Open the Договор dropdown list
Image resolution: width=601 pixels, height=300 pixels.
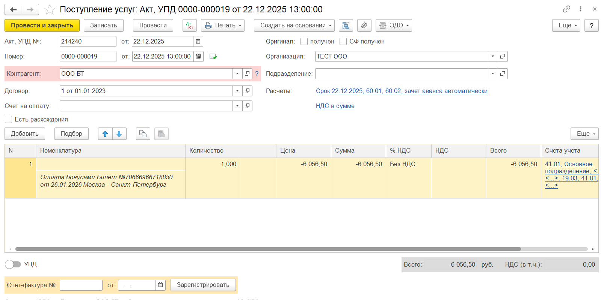(x=237, y=91)
